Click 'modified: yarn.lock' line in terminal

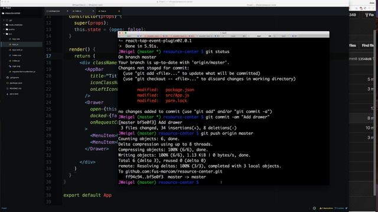162,101
